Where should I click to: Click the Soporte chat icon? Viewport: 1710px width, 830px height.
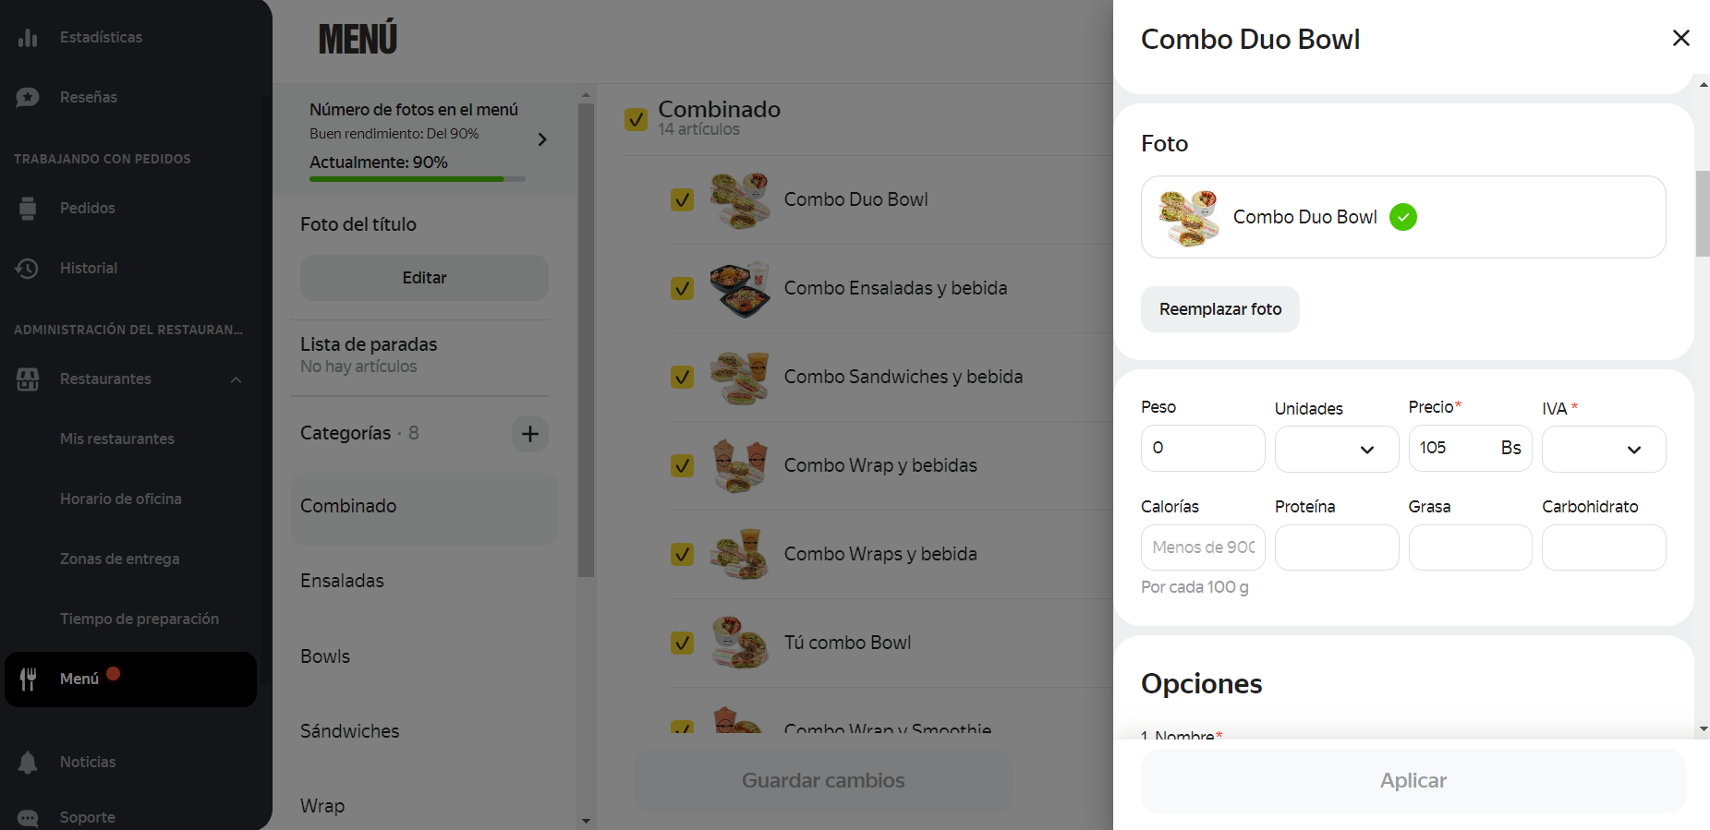(x=28, y=818)
